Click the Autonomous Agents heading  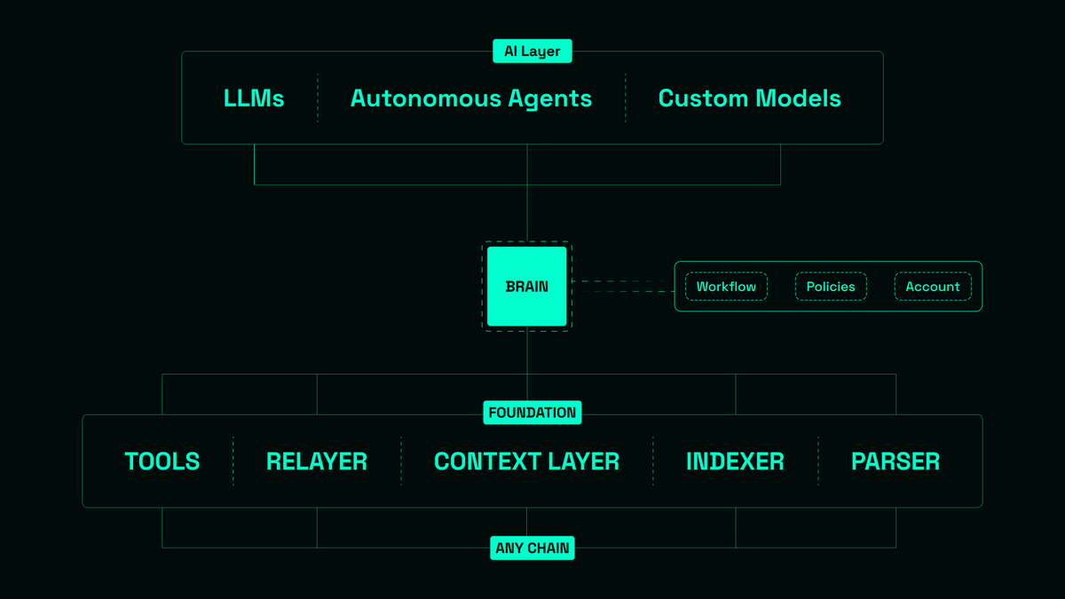coord(471,99)
